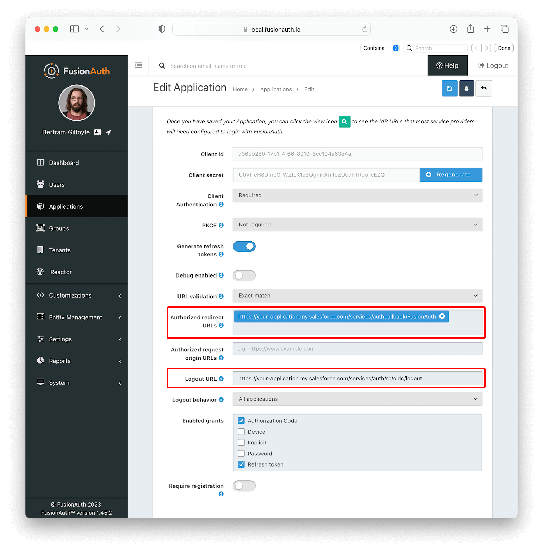
Task: Expand the Settings sidebar menu
Action: click(x=77, y=339)
